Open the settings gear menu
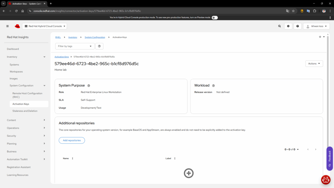Image resolution: width=334 pixels, height=188 pixels. 288,26
